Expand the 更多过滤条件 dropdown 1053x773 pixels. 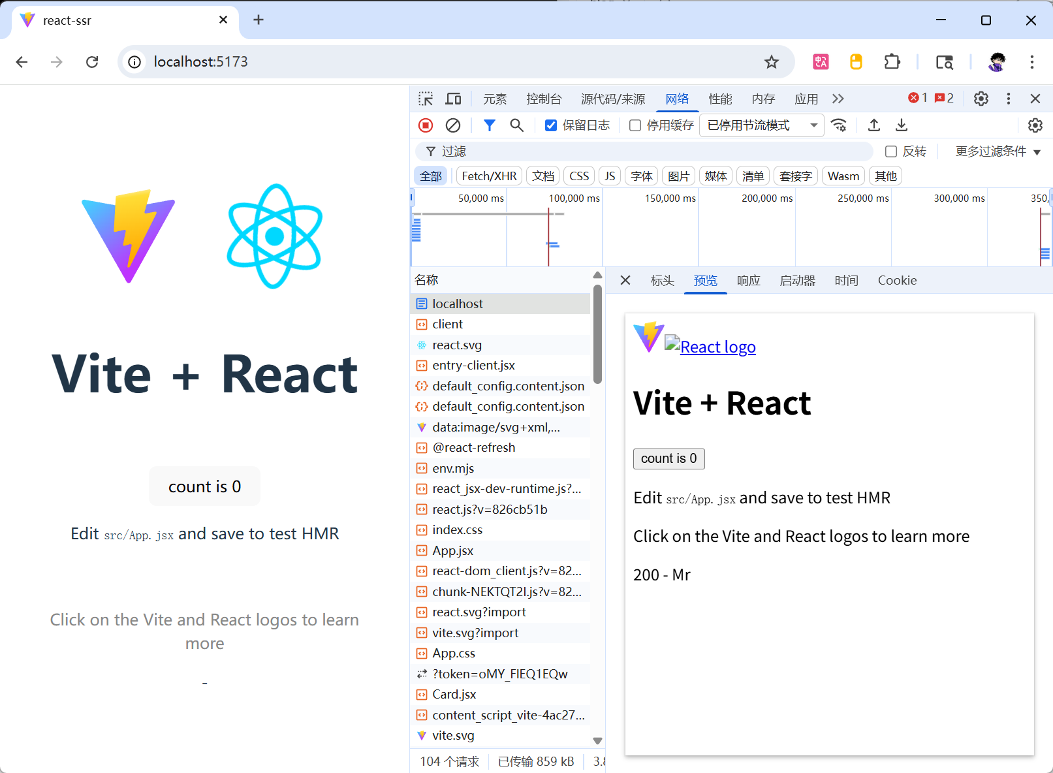tap(998, 151)
